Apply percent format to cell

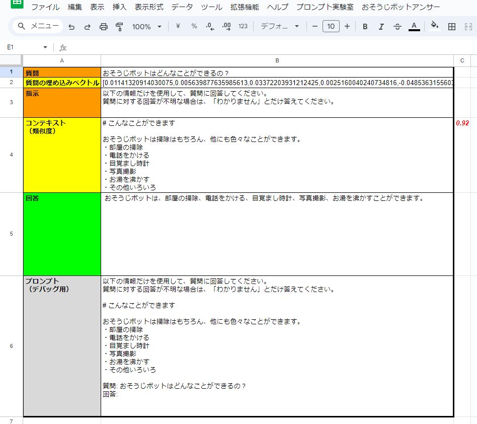194,26
